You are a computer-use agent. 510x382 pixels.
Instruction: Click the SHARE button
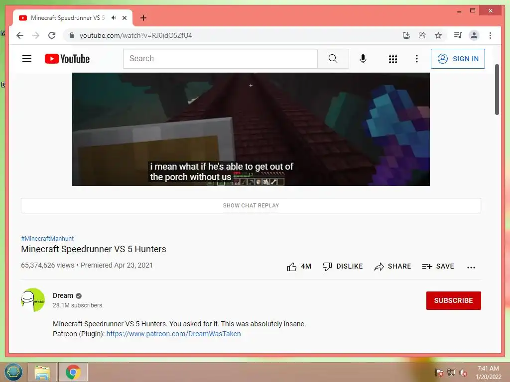tap(392, 267)
